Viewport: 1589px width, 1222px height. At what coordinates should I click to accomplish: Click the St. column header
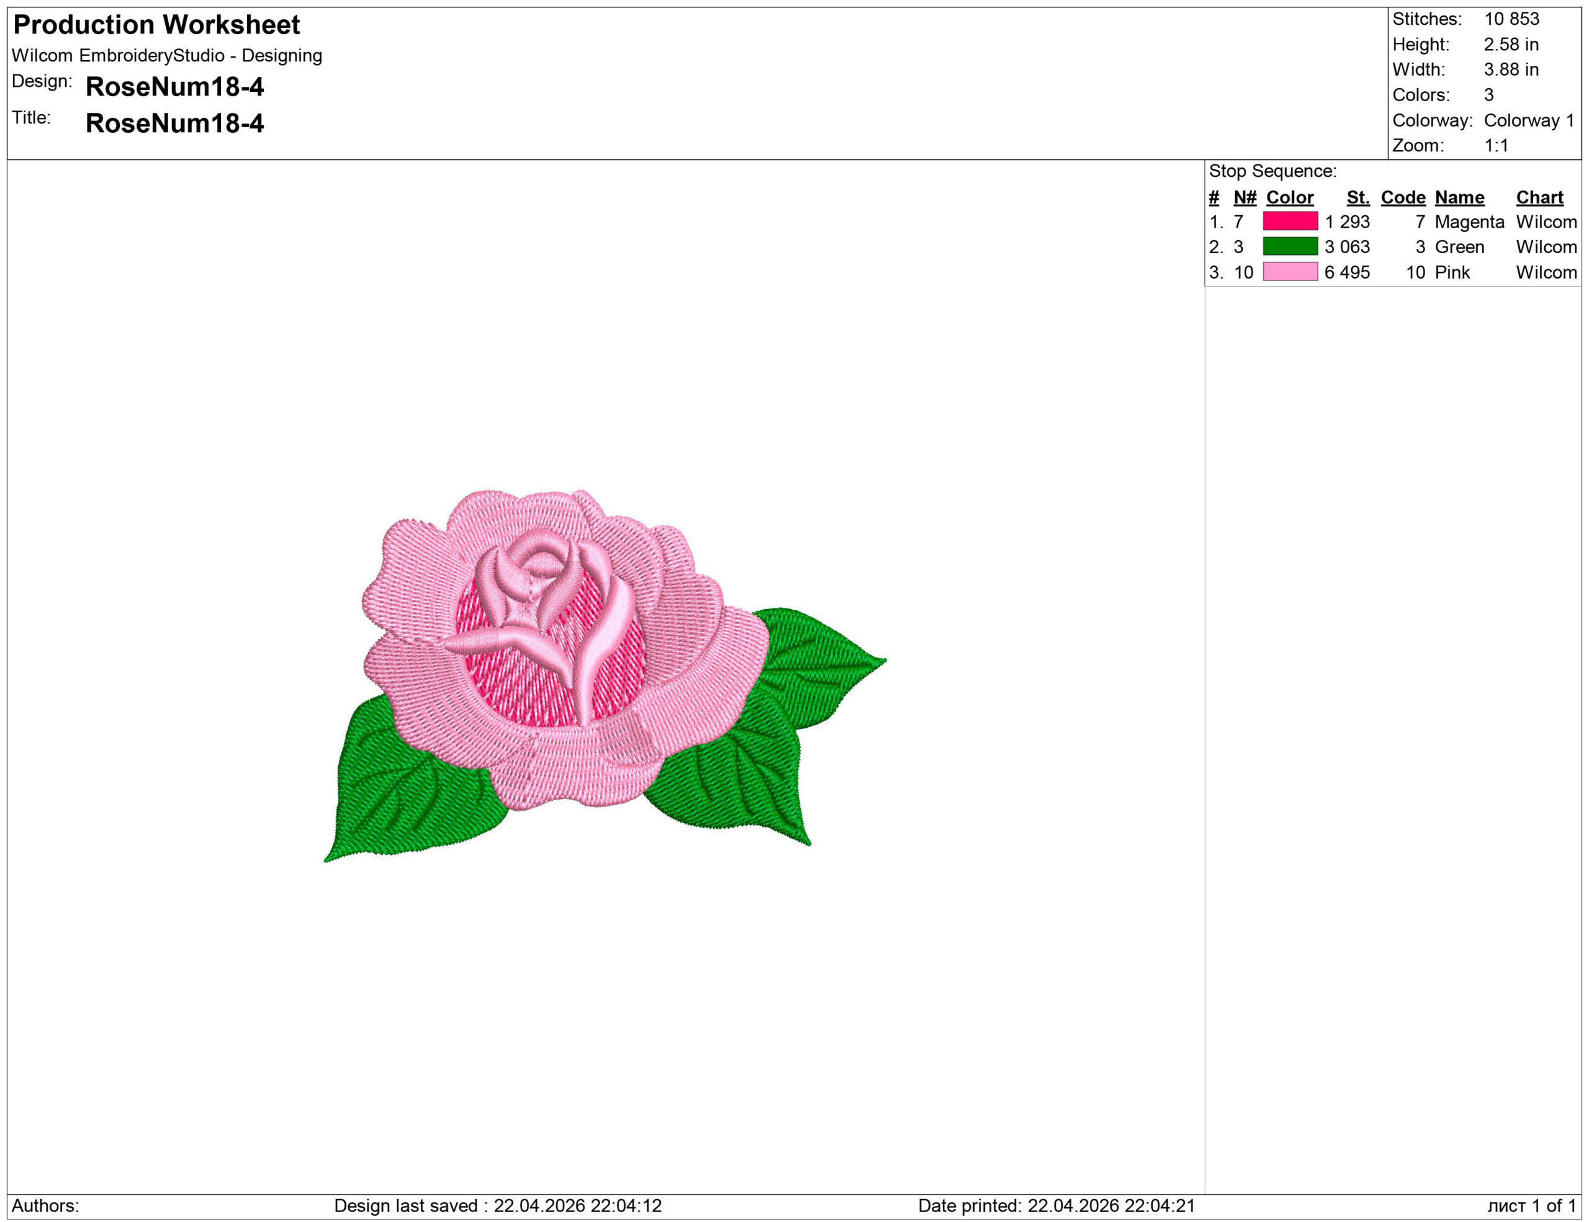click(x=1357, y=198)
